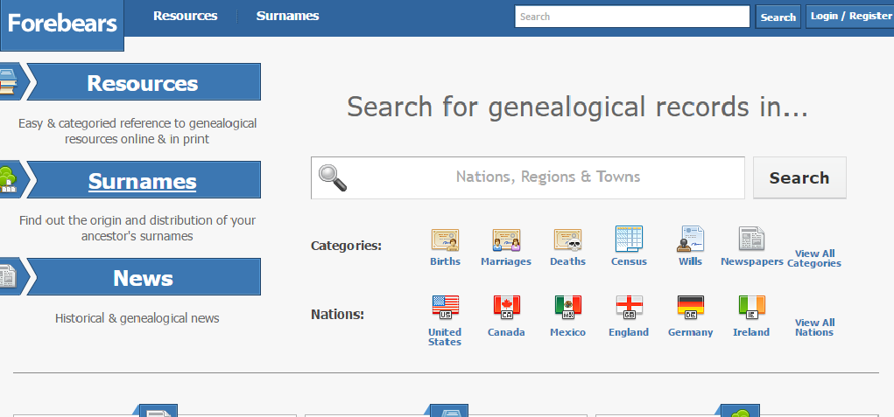The image size is (894, 417).
Task: Click the Categories: label
Action: 346,246
